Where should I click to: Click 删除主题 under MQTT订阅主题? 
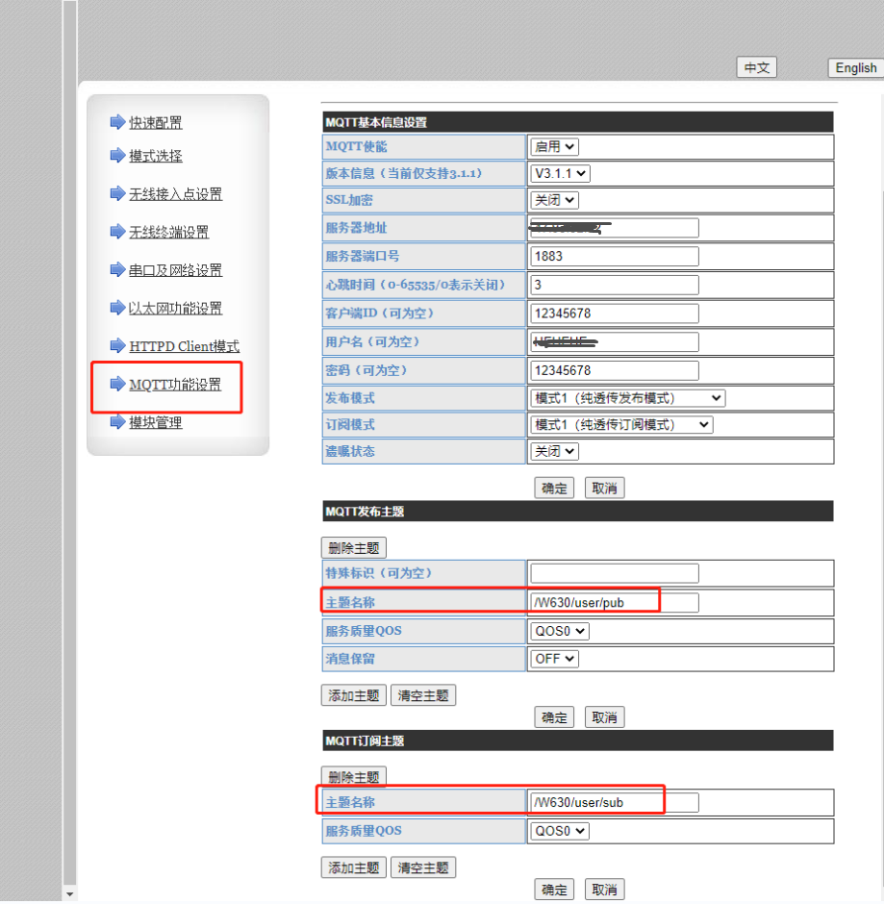[353, 777]
